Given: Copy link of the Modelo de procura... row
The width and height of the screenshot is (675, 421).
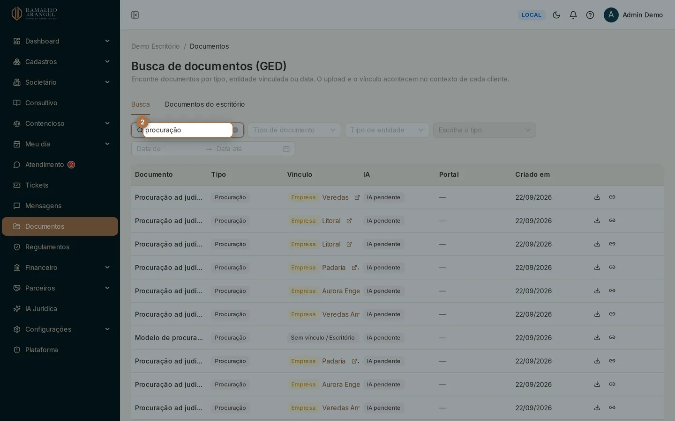Looking at the screenshot, I should pos(612,337).
